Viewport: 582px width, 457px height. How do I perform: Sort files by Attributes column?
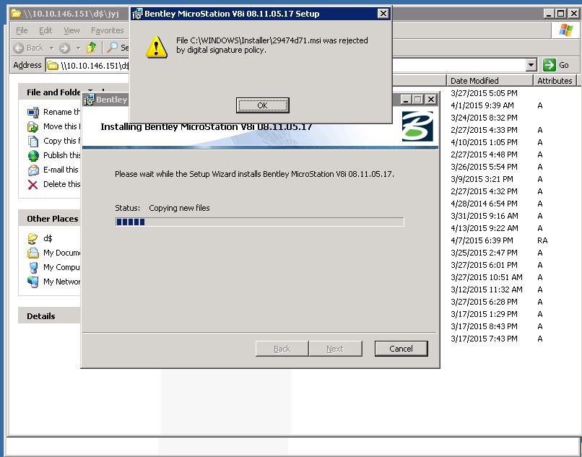(x=555, y=81)
